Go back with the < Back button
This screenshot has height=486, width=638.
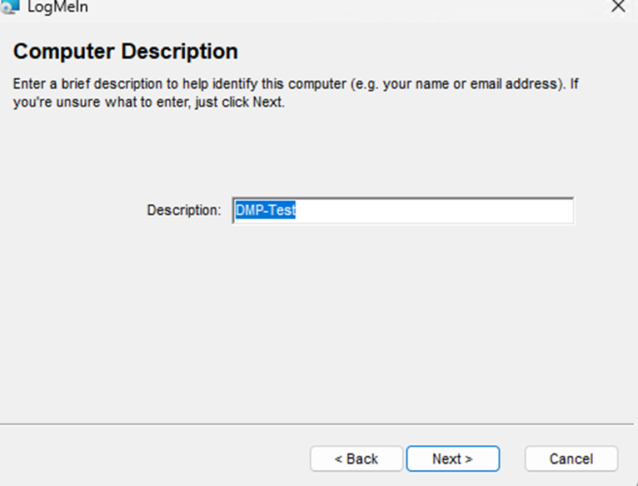(x=356, y=458)
